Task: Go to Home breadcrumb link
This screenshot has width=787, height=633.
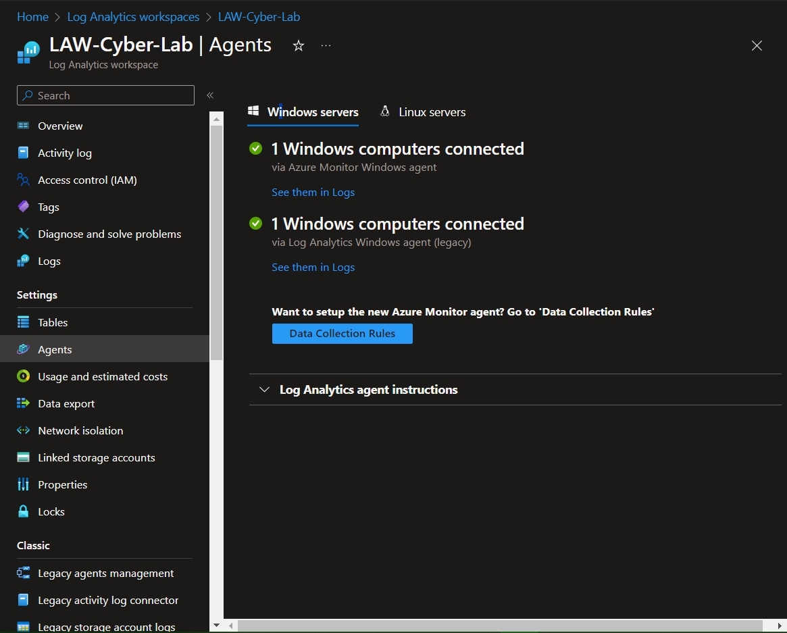Action: (32, 17)
